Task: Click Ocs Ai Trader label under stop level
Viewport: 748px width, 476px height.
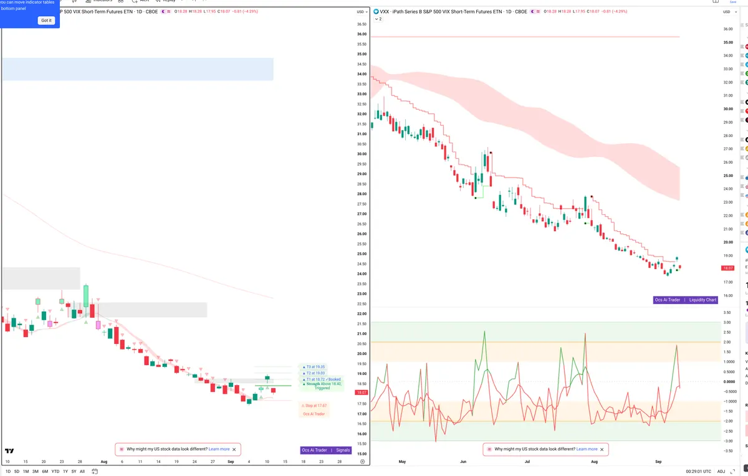Action: click(x=314, y=414)
